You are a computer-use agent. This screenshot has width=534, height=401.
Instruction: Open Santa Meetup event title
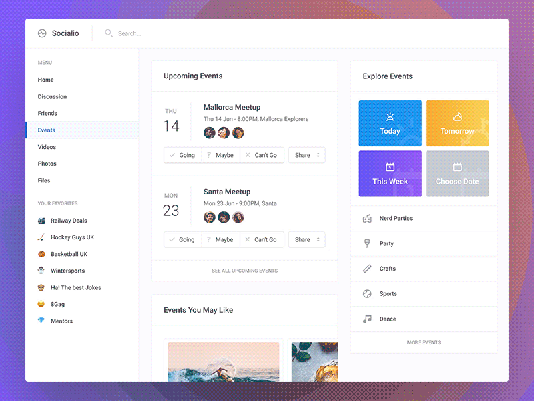(227, 192)
